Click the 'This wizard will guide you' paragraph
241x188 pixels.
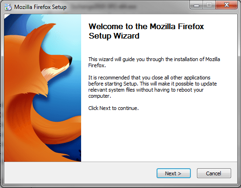tap(154, 63)
